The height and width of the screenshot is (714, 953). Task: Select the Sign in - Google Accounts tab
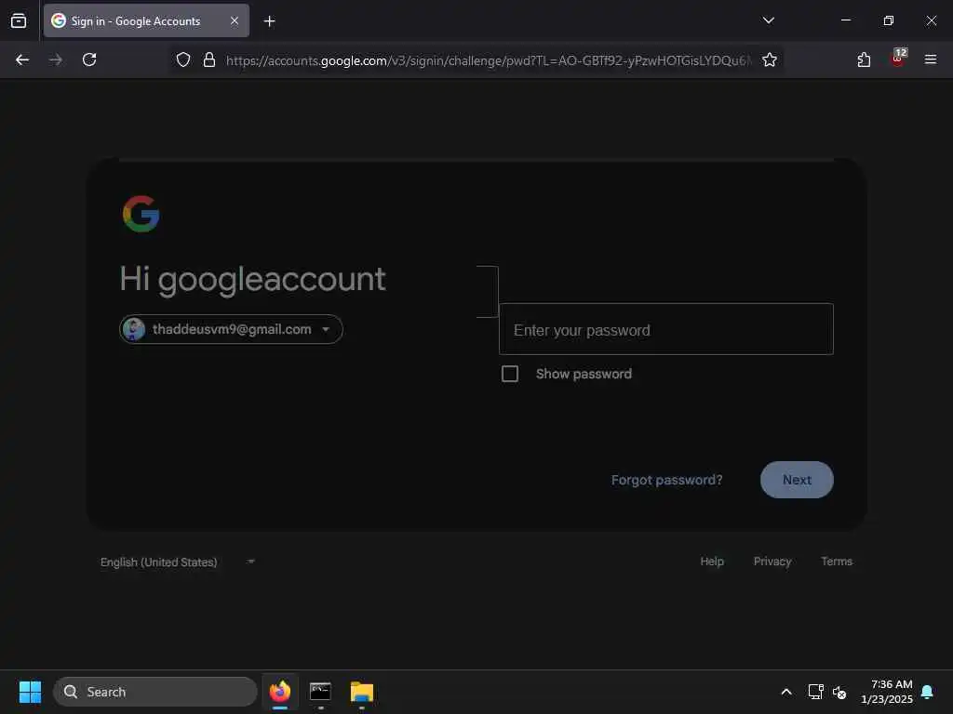coord(146,20)
